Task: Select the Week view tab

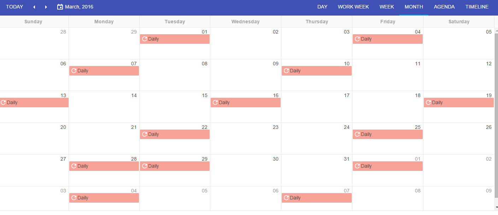Action: [x=387, y=7]
